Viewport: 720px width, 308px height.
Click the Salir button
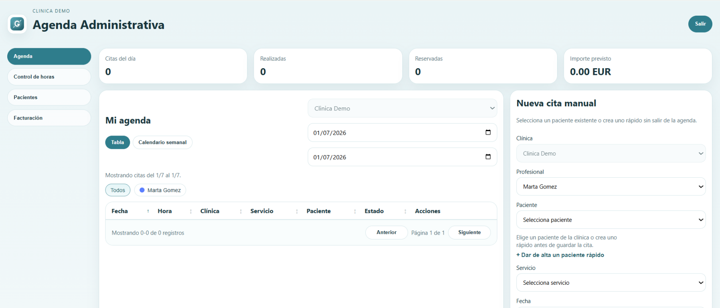(x=700, y=24)
